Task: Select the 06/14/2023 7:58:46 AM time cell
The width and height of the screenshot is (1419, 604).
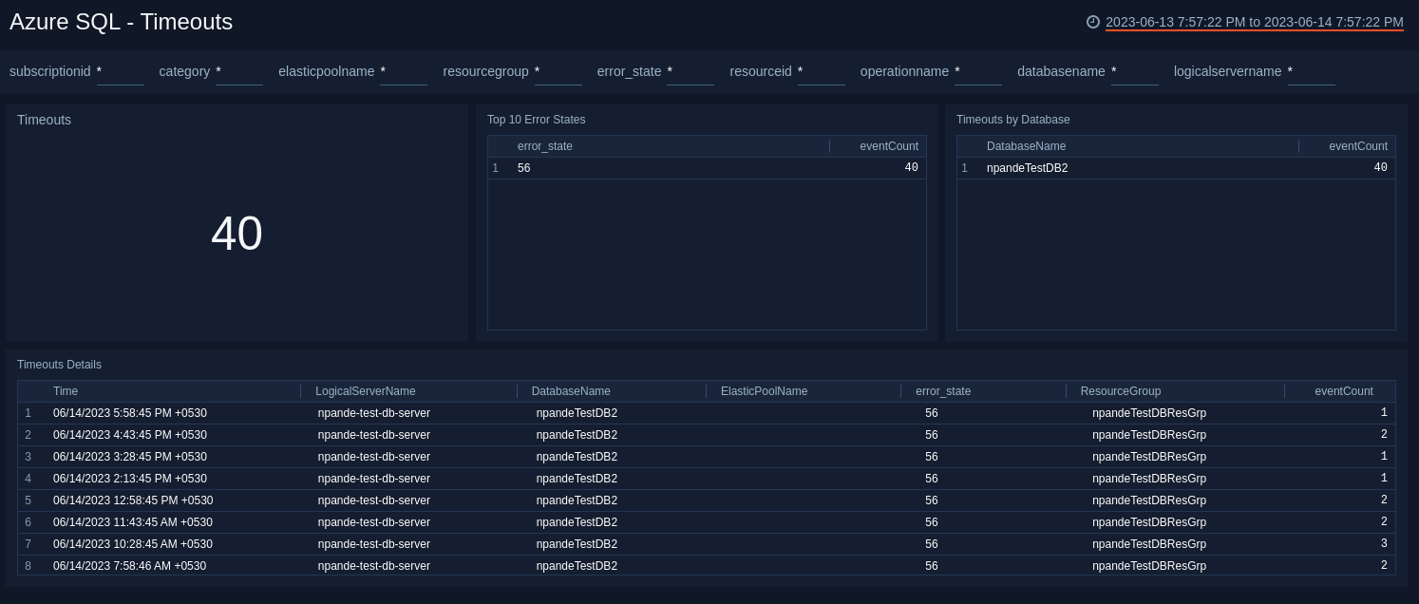Action: [x=130, y=566]
